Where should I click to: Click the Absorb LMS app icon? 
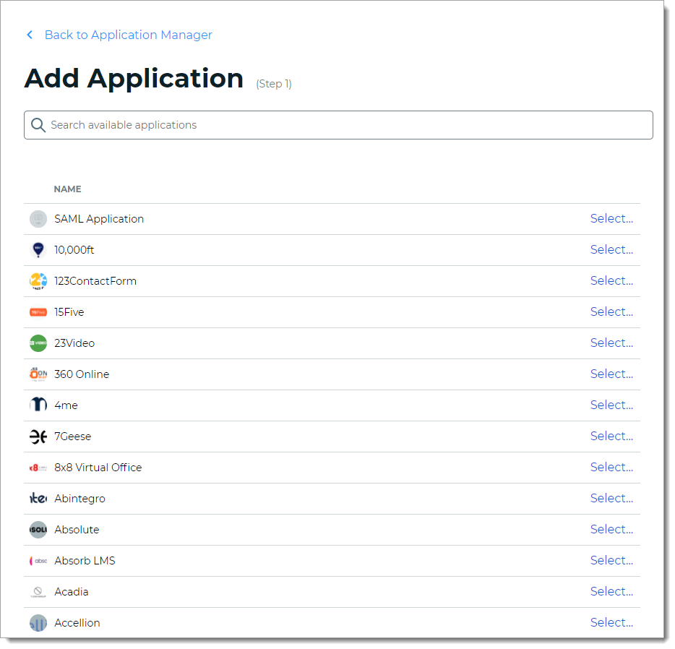(x=38, y=560)
